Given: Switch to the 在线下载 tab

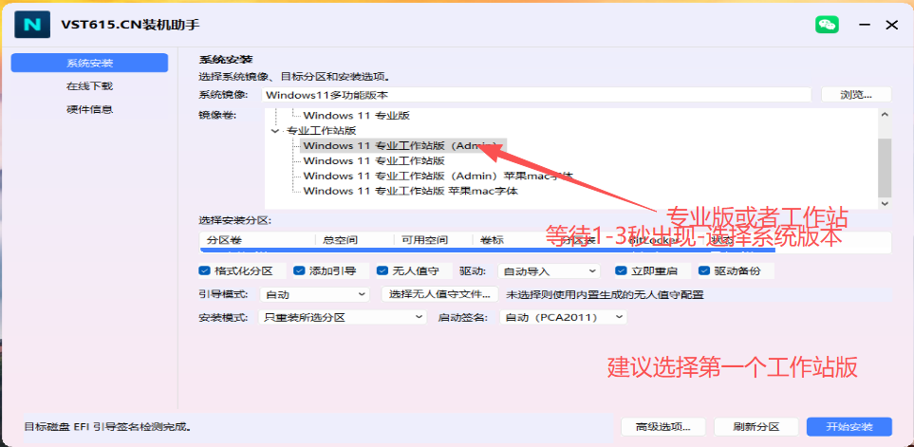Looking at the screenshot, I should coord(89,86).
